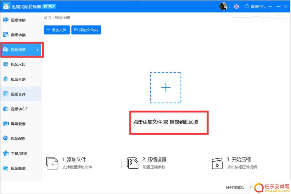
Task: Click the dashed plus drop area
Action: click(x=166, y=87)
